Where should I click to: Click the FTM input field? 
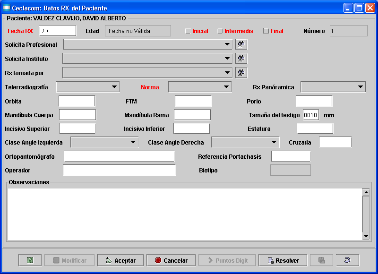[x=193, y=101]
